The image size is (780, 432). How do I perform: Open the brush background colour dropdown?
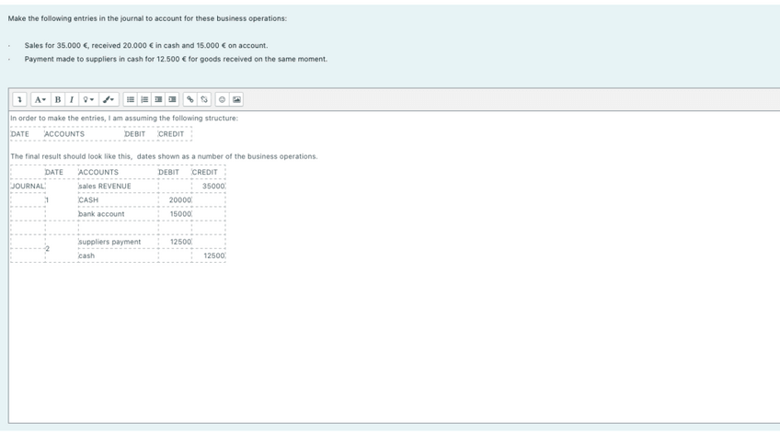[x=109, y=99]
